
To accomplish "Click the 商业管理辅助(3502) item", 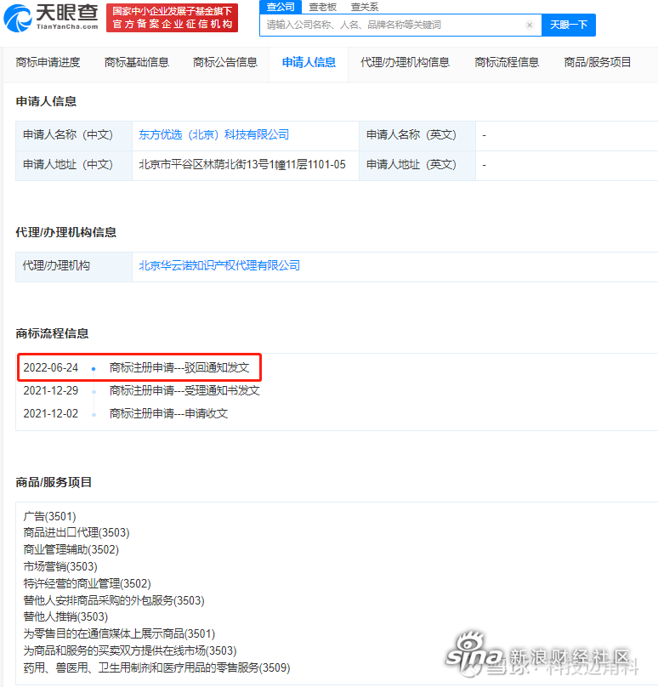I will click(71, 550).
